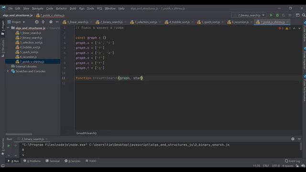The width and height of the screenshot is (306, 172).
Task: Expand Scratches and Consoles node
Action: point(8,71)
